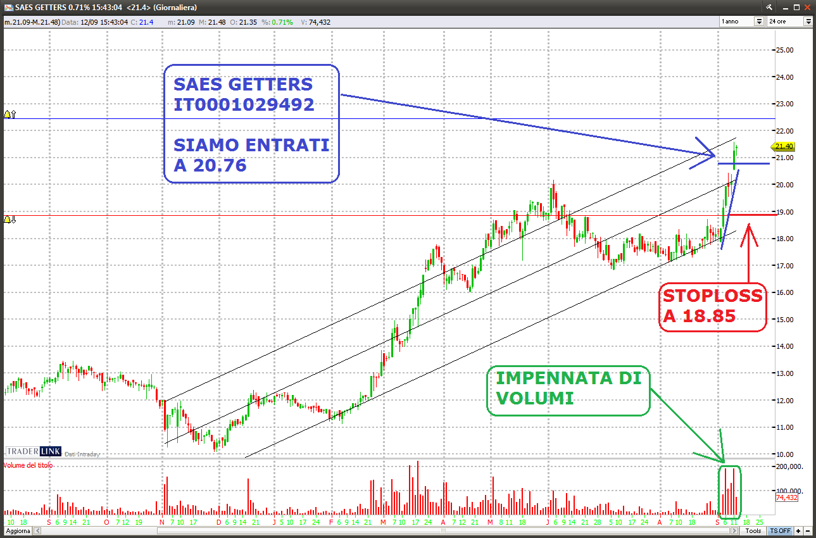Click the 'M: 21.48' maximum value
Screen dimensions: 816x538
point(212,22)
